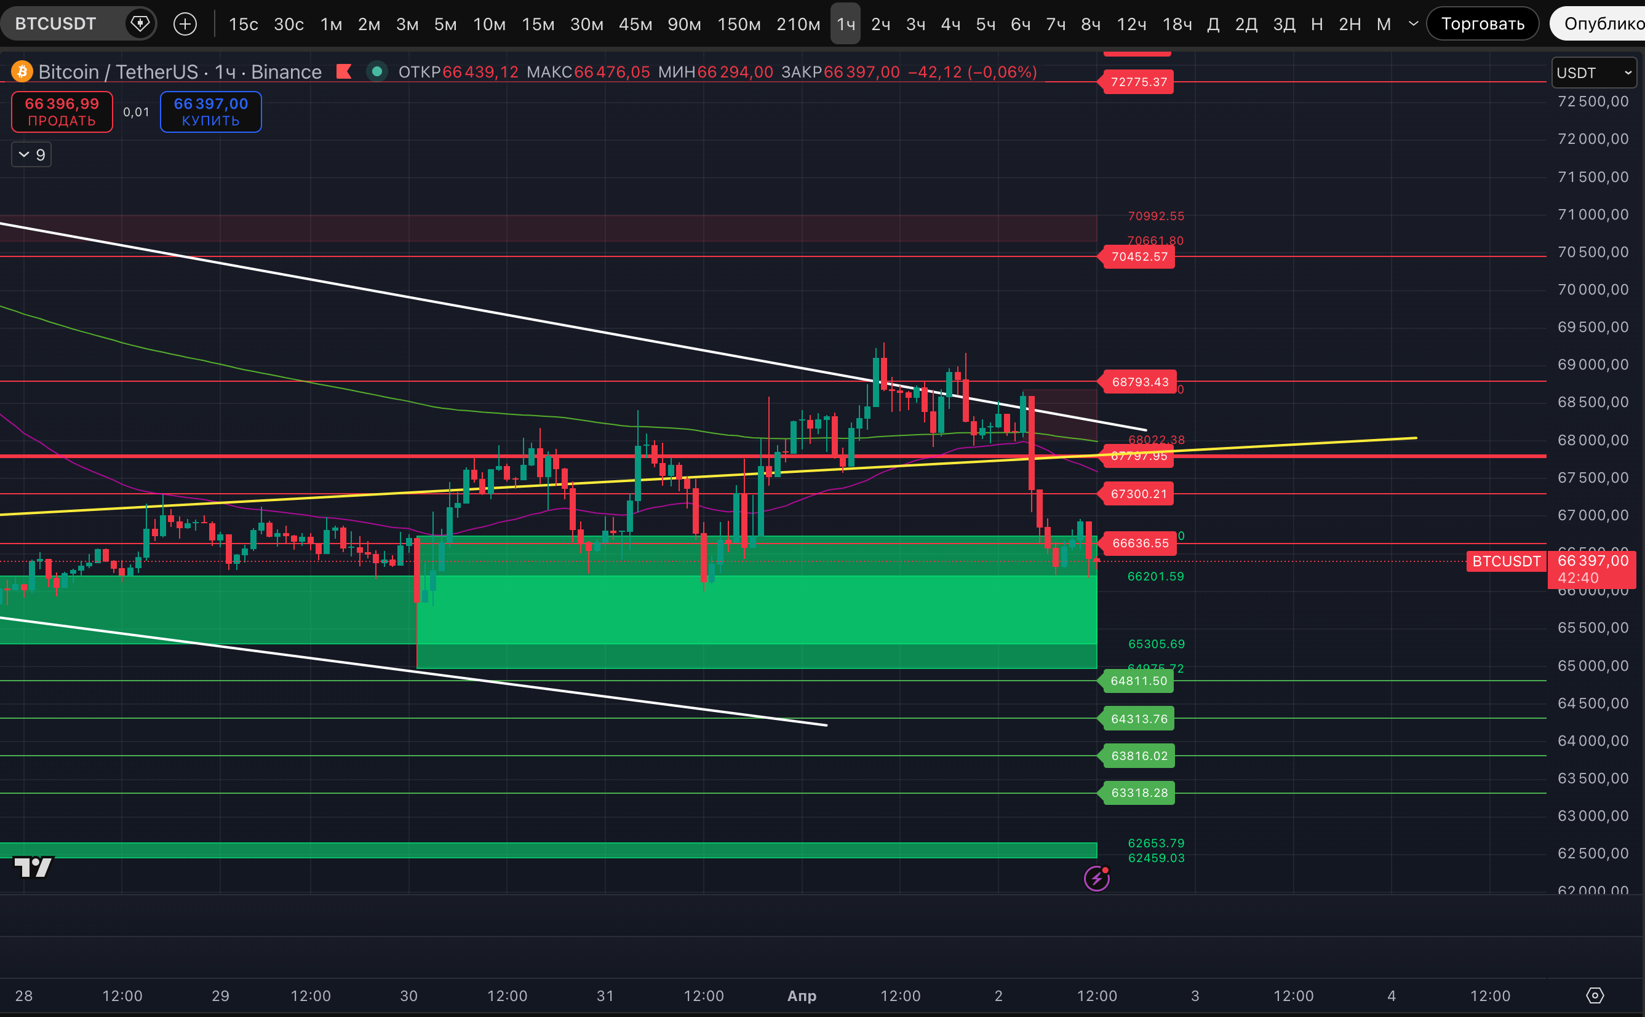Select the 4ч timeframe

coord(950,24)
